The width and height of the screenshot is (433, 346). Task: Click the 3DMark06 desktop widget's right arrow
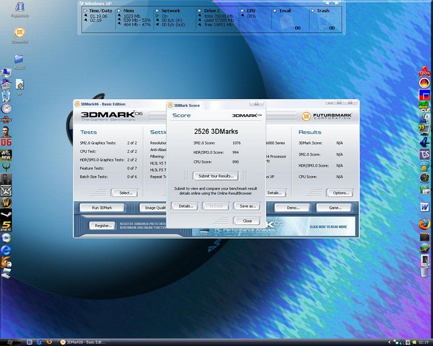tap(337, 3)
